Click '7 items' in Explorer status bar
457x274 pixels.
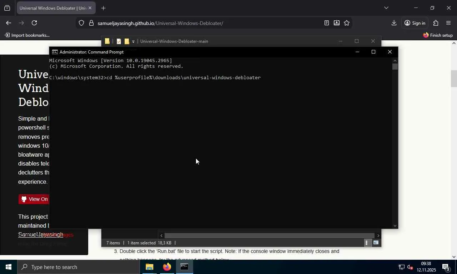pos(113,243)
